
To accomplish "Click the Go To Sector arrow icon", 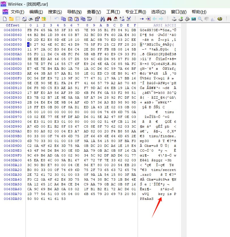I will point(148,19).
